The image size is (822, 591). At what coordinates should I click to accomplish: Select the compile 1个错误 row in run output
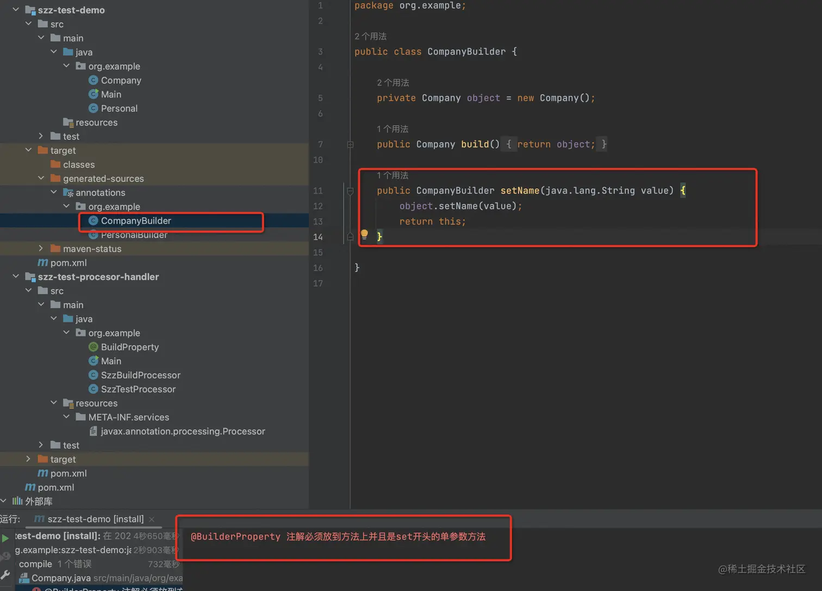[99, 564]
